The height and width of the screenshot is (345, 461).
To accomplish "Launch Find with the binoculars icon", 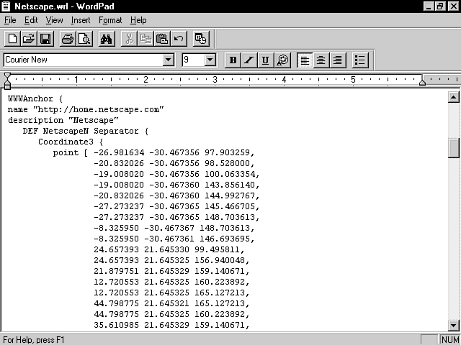I will pos(106,39).
